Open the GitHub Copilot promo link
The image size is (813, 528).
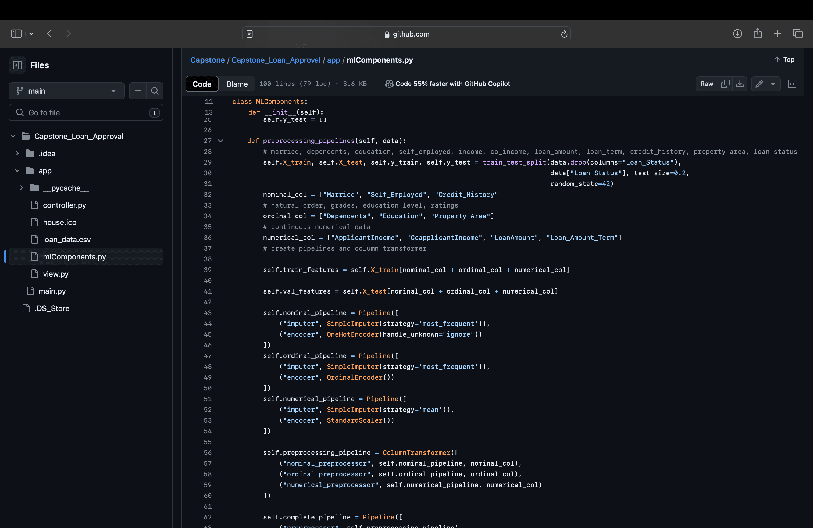click(447, 84)
